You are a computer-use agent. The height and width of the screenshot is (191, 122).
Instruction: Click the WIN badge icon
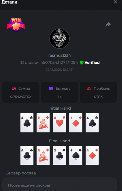point(16,24)
